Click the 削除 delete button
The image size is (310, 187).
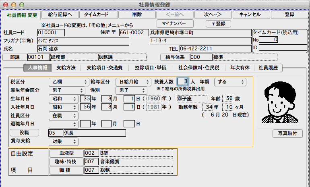tap(137, 15)
